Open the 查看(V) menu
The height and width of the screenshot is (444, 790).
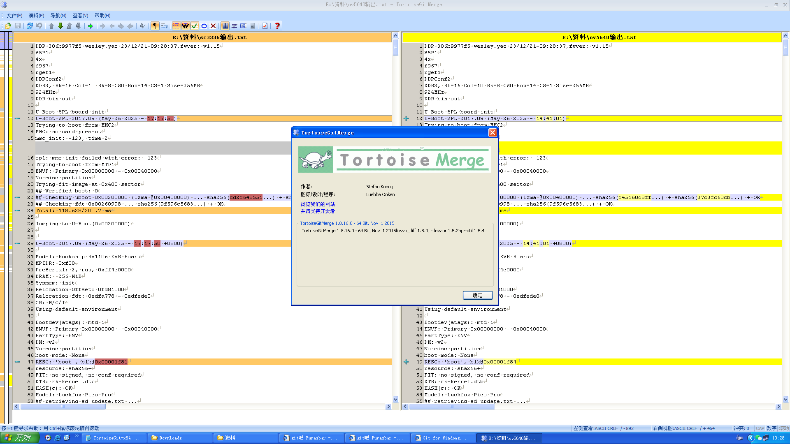80,16
